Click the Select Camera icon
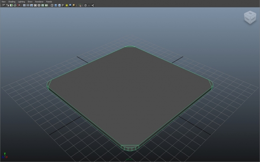 coord(3,5)
